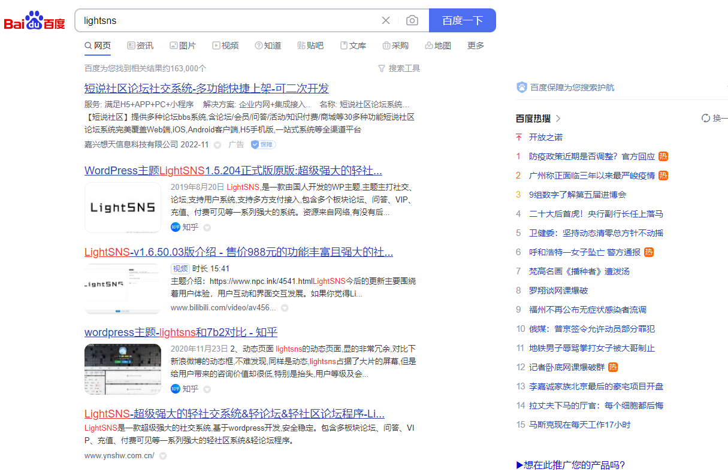Screen dimensions: 728x472
Task: Click the 保障 badge on ad result
Action: click(263, 144)
